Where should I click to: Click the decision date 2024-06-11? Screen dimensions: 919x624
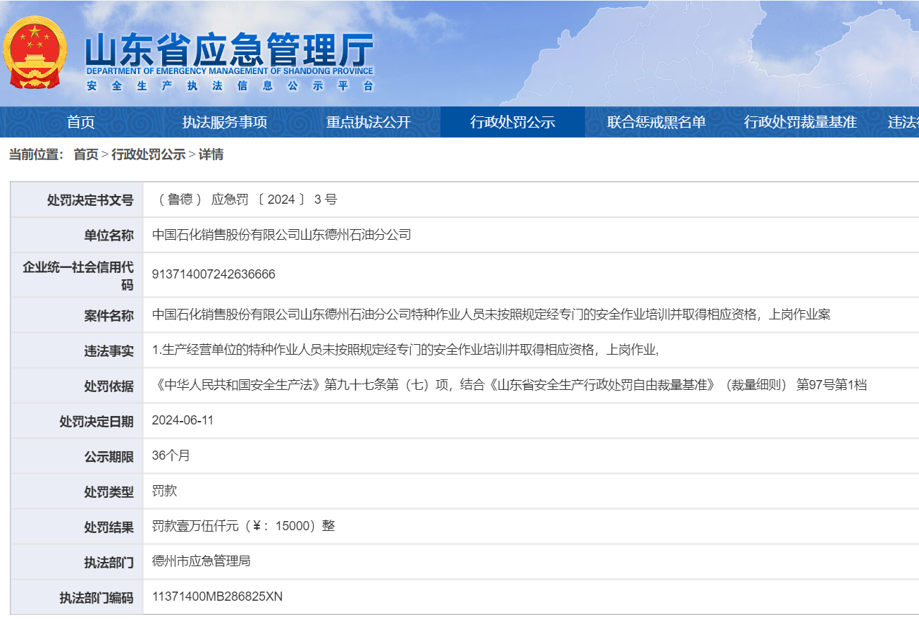183,420
